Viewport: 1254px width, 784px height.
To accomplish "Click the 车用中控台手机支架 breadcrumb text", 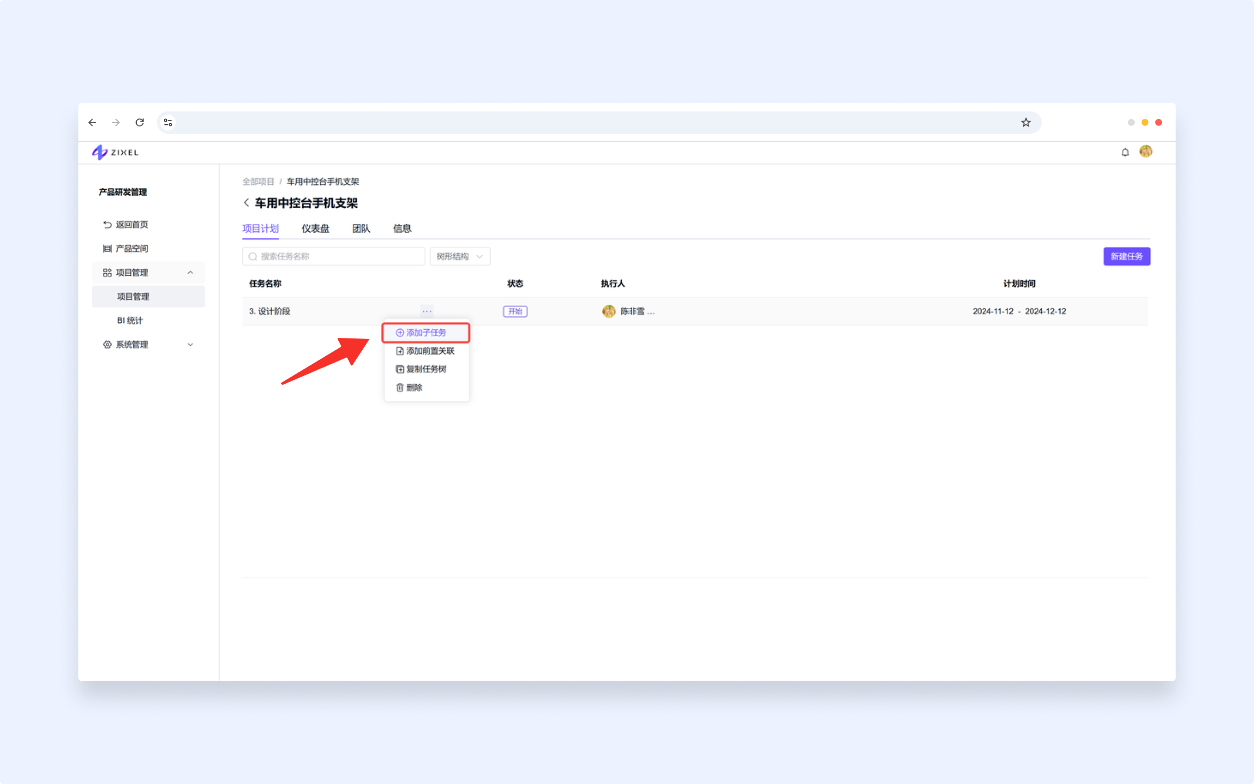I will click(323, 182).
